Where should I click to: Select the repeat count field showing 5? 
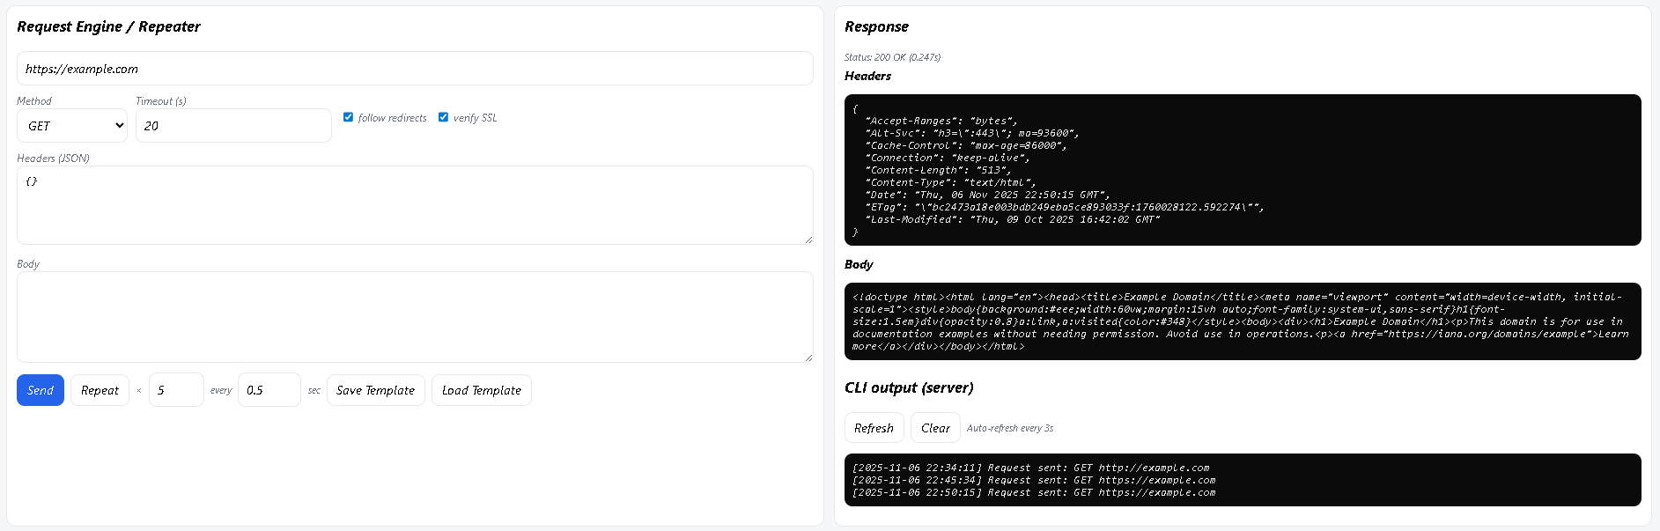coord(176,390)
